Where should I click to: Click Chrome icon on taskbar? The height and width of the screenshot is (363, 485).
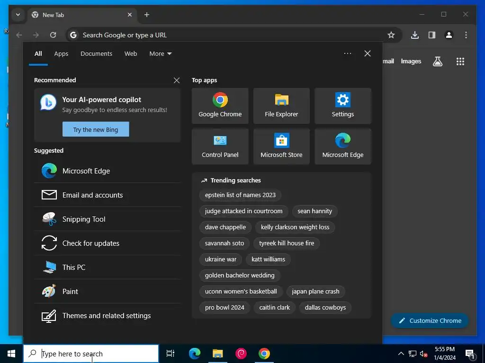pos(264,354)
